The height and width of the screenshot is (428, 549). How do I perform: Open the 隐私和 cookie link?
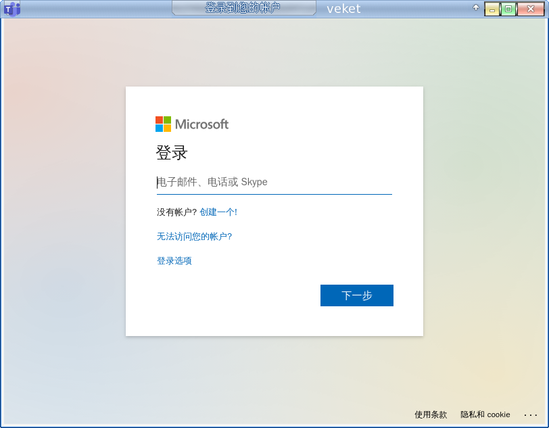(485, 414)
